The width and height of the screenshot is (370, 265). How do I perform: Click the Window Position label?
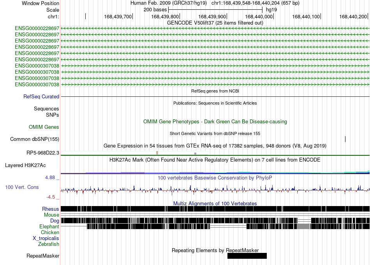coord(41,3)
